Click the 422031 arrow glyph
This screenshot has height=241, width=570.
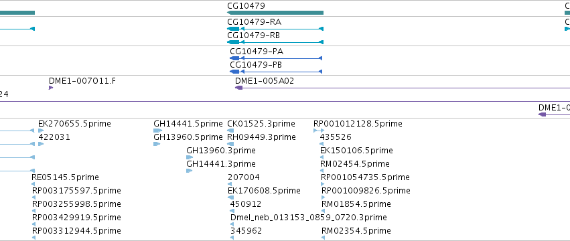(x=41, y=144)
